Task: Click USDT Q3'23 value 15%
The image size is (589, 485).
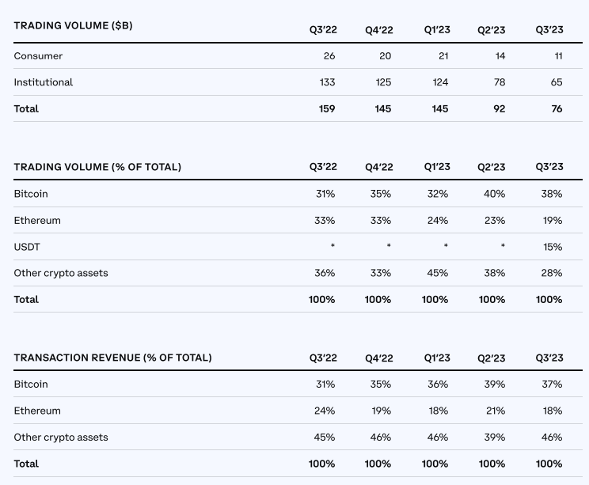Action: 552,247
